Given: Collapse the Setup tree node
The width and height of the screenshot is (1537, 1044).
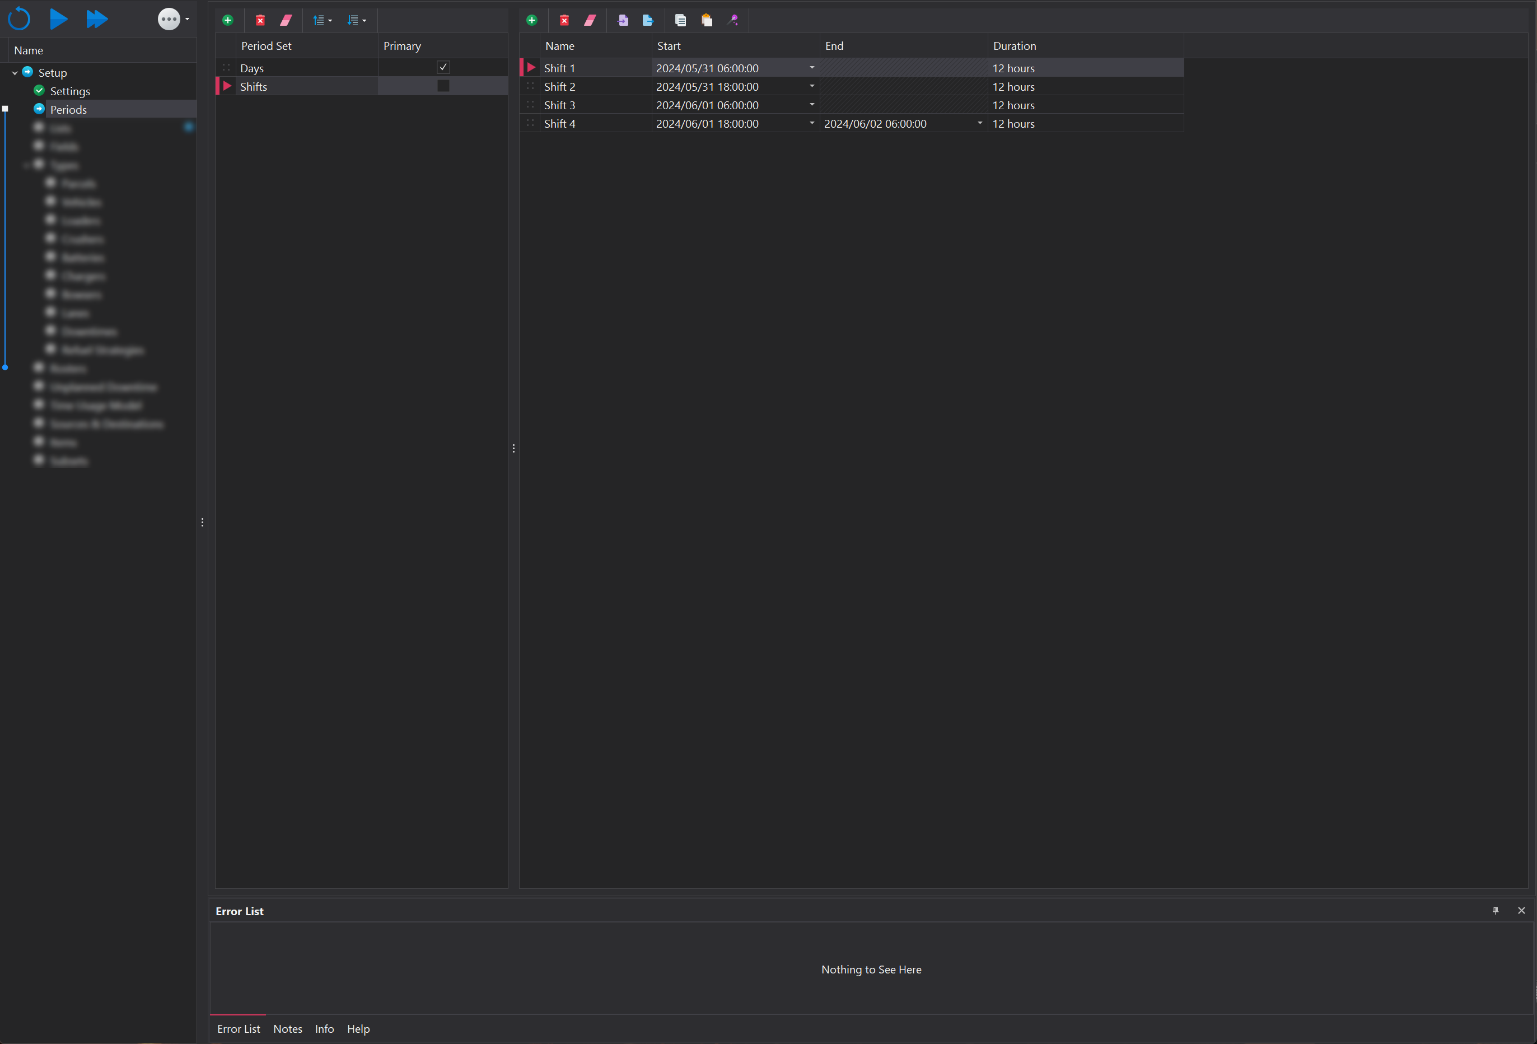Looking at the screenshot, I should point(15,73).
